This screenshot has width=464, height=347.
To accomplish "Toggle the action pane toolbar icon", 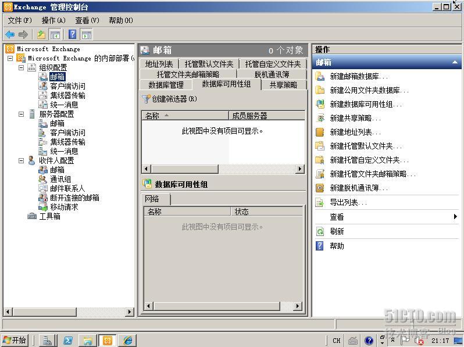I will (x=87, y=35).
